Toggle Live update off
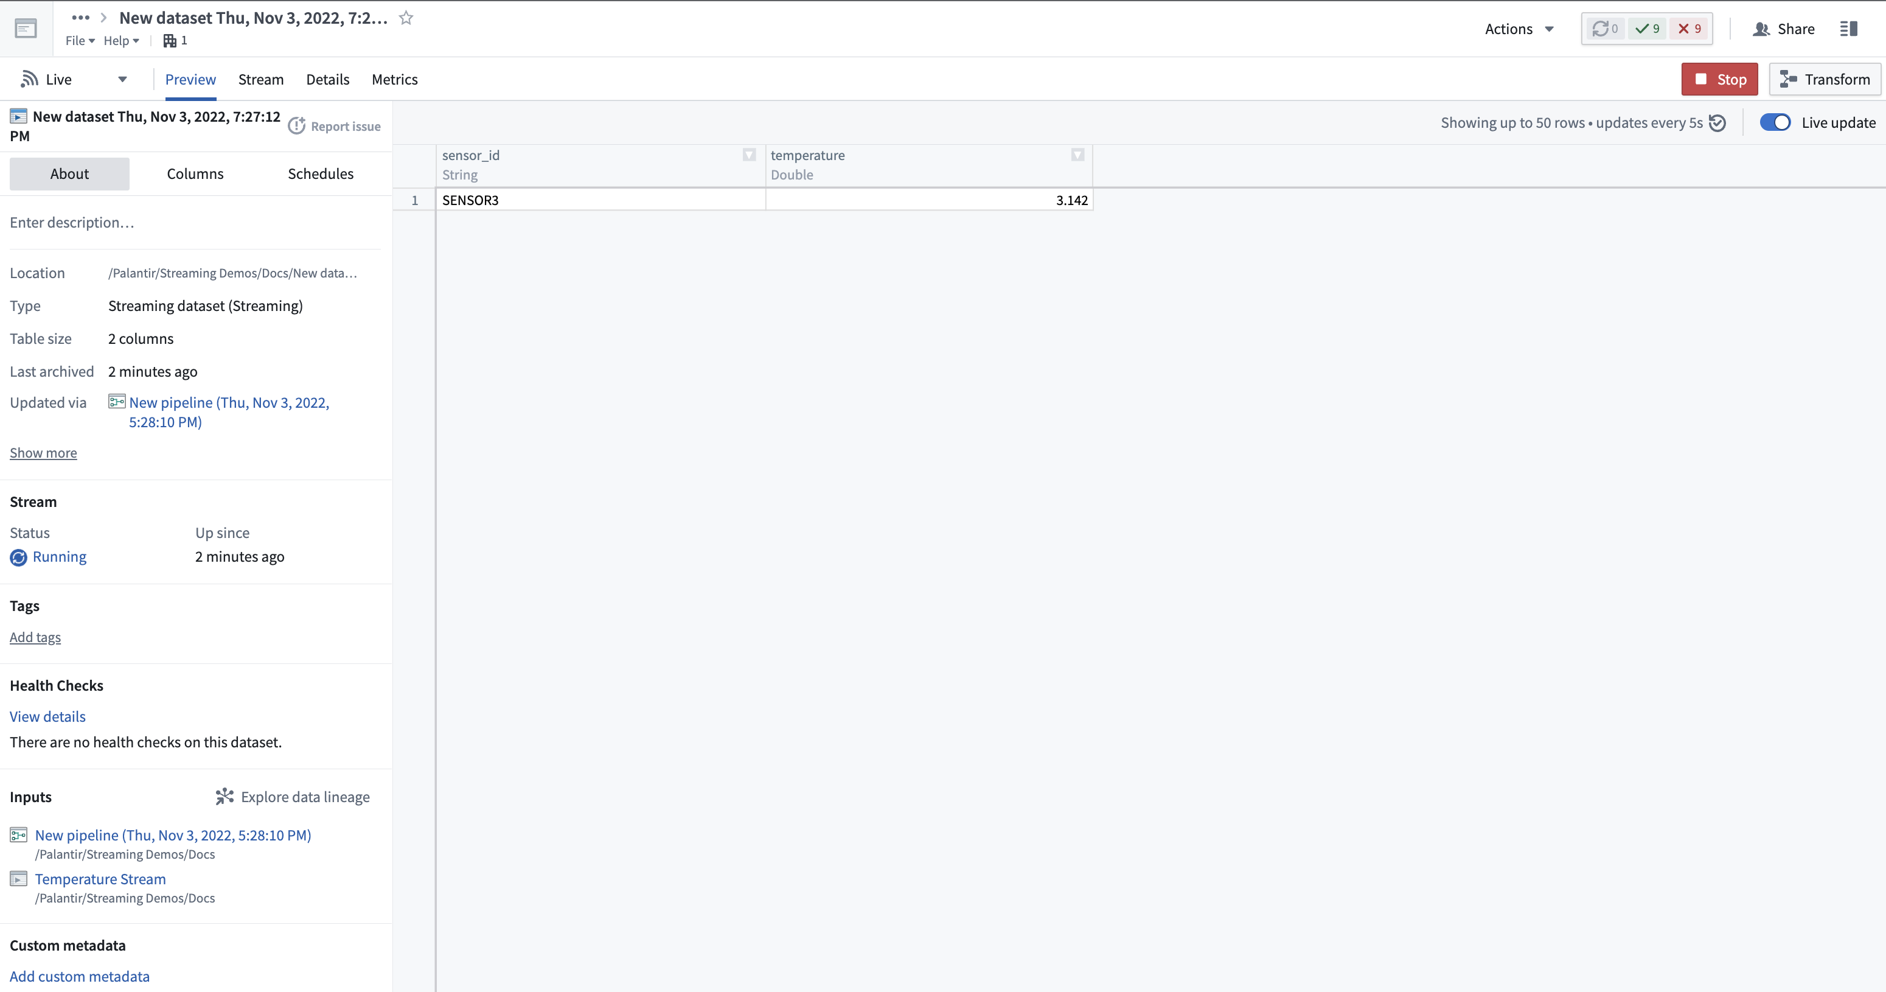This screenshot has width=1886, height=992. click(x=1775, y=122)
